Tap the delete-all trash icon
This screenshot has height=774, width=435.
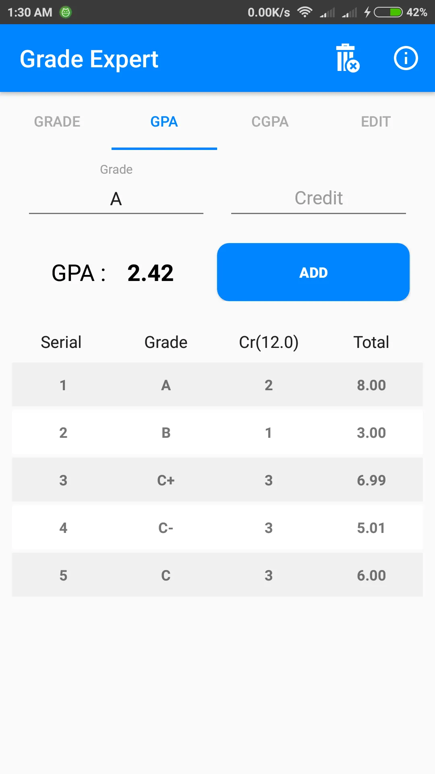[x=348, y=58]
